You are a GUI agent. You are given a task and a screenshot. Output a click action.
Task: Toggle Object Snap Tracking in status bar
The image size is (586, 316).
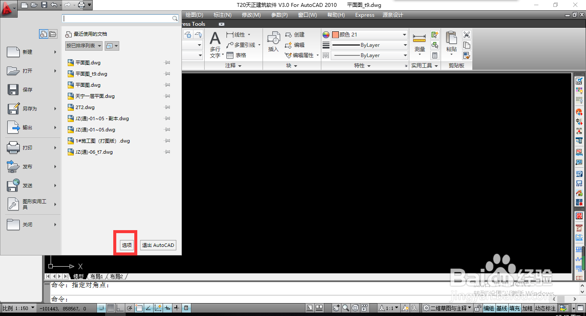click(x=148, y=308)
